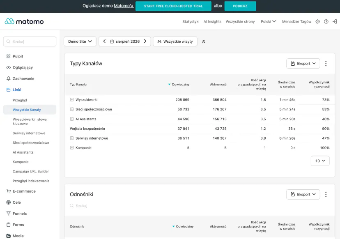Open the row limit dropdown showing 10
The width and height of the screenshot is (340, 239).
320,161
